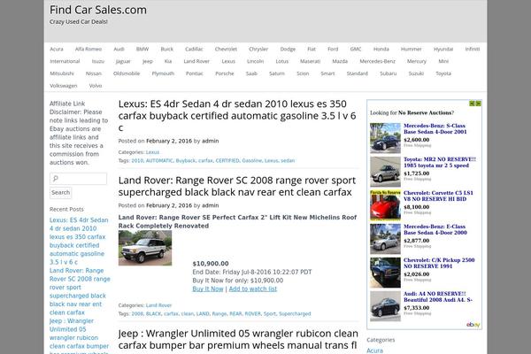Open the Lexus category link under first post

tap(152, 152)
